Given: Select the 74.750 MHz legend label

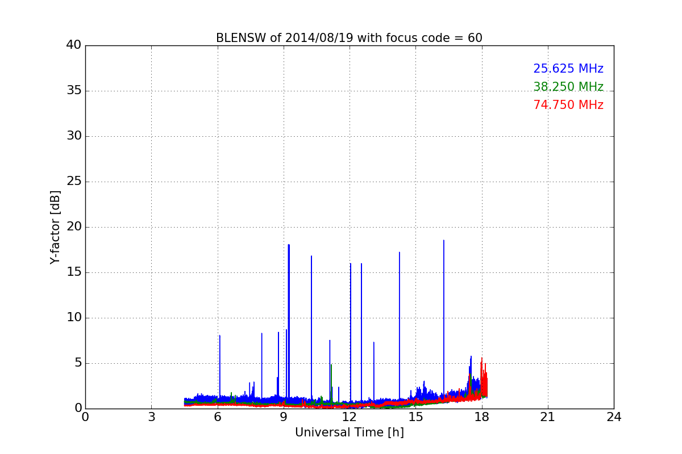Looking at the screenshot, I should pos(568,105).
